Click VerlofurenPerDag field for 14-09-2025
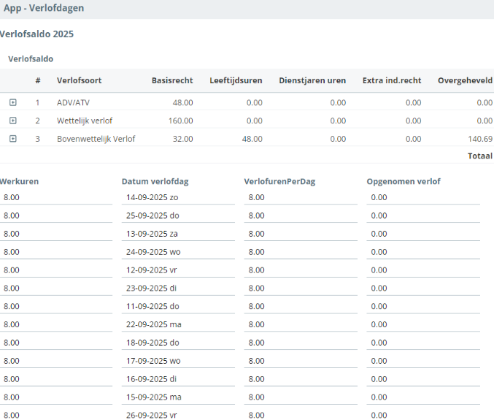This screenshot has height=420, width=494. point(301,197)
